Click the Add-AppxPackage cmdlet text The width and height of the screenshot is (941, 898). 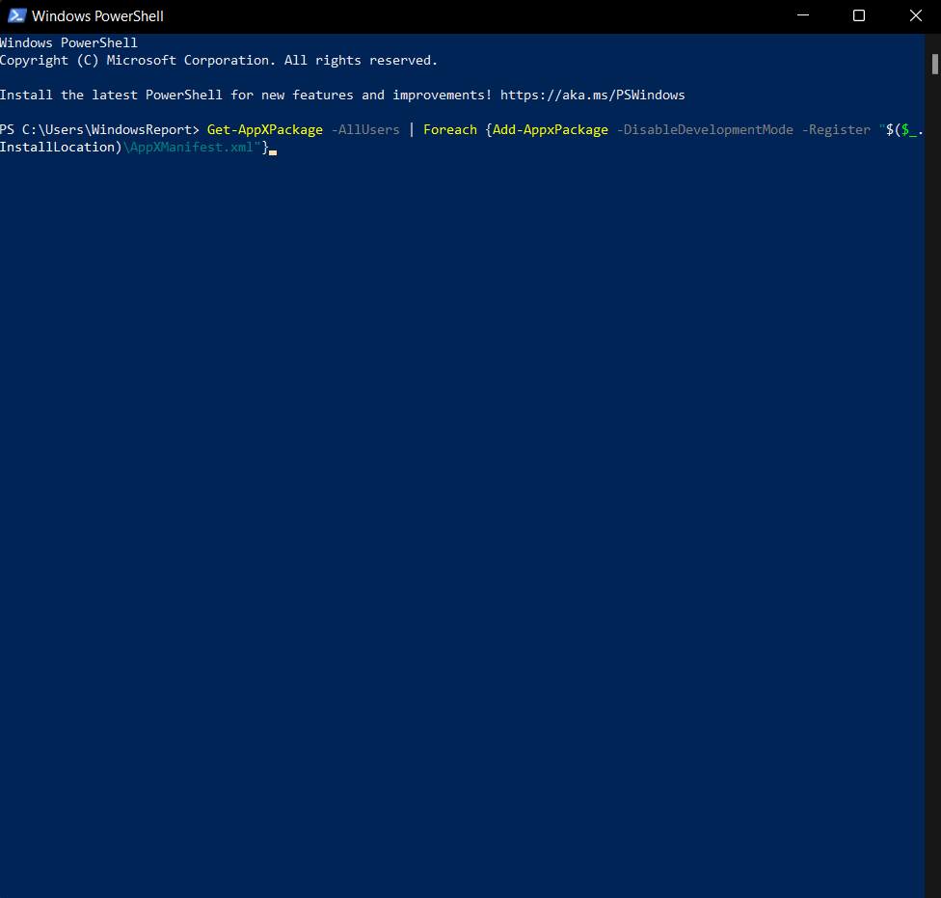[x=550, y=129]
